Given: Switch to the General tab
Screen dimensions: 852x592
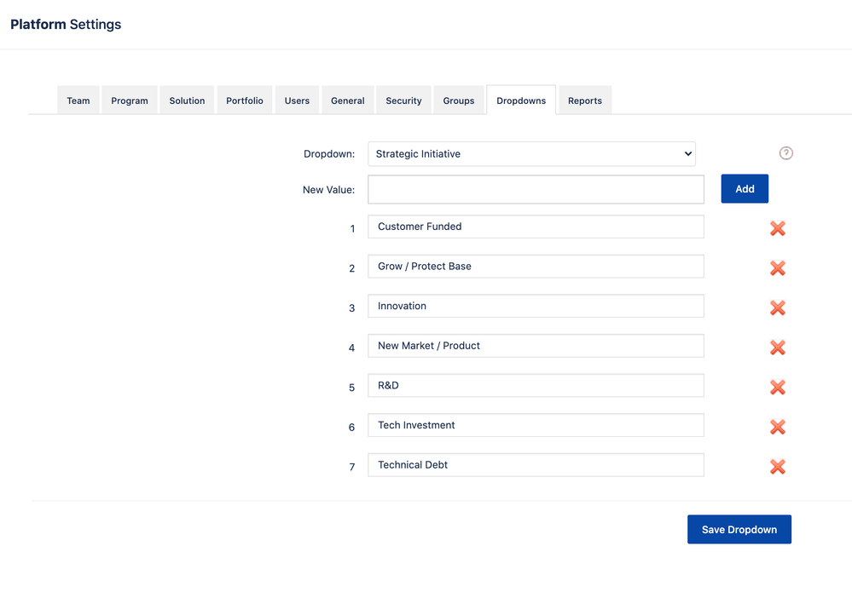Looking at the screenshot, I should coord(348,101).
